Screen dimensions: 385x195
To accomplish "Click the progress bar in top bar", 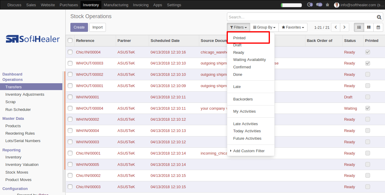I will pyautogui.click(x=291, y=5).
